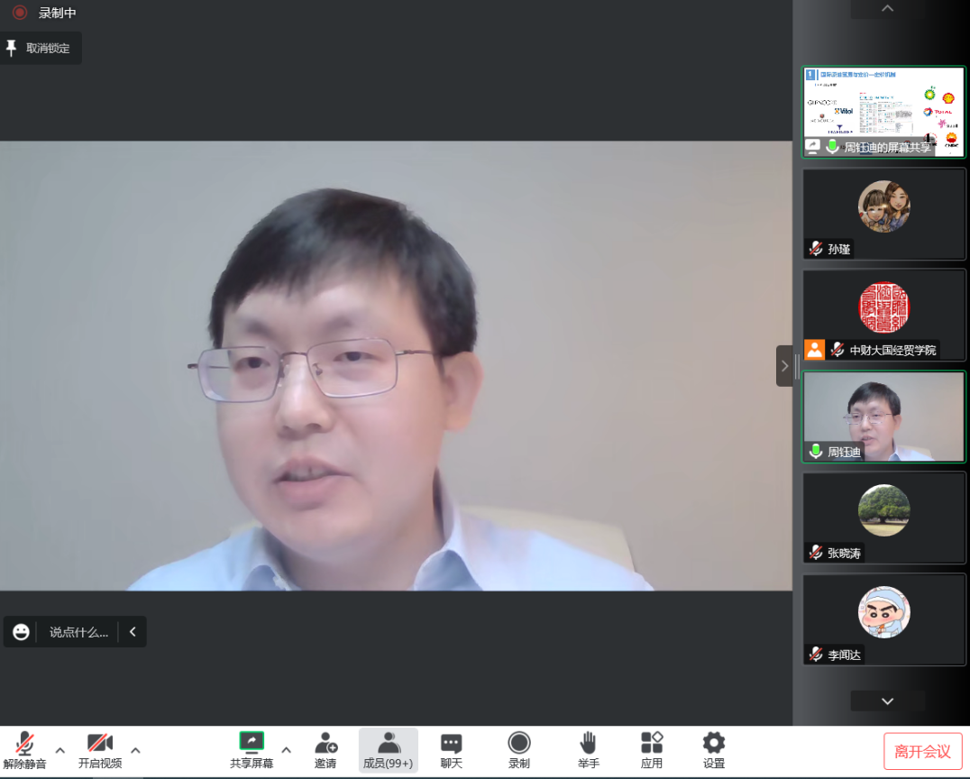Unmute microphone with 解除静音 button
This screenshot has width=970, height=779.
[24, 750]
